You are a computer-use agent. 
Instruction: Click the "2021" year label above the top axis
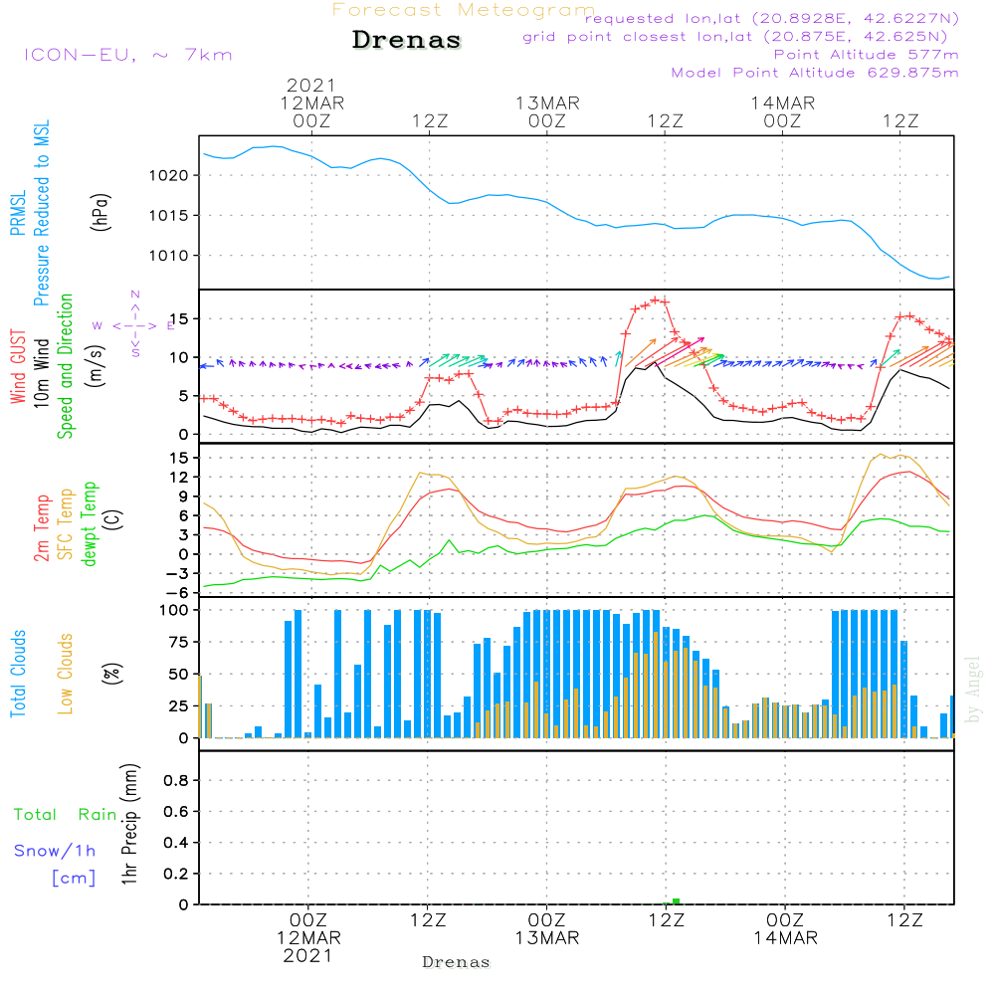point(310,85)
